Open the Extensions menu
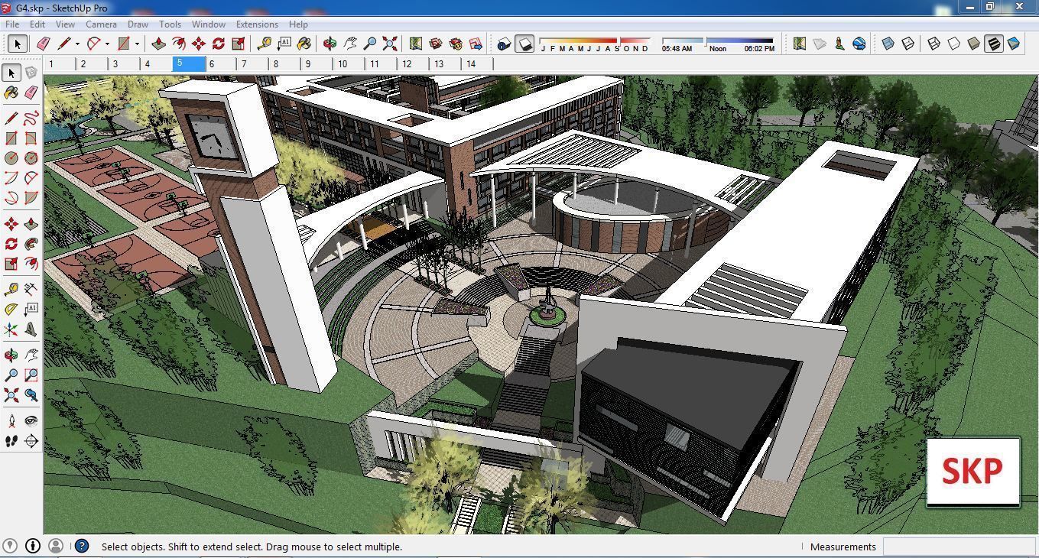Image resolution: width=1039 pixels, height=558 pixels. 257,24
